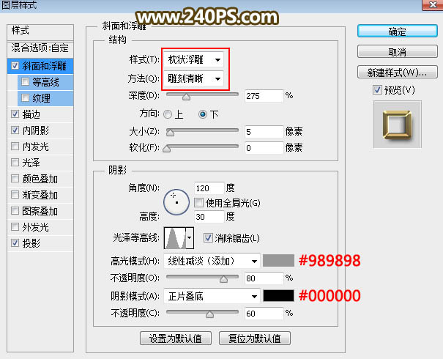Expand the 光泽等高线 contour picker arrow
Screen dimensions: 443x359
click(x=190, y=237)
